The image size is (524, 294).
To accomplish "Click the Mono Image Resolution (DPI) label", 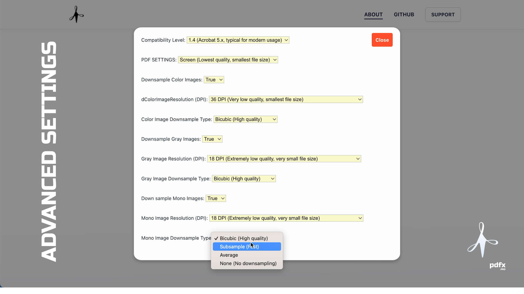I will (175, 218).
